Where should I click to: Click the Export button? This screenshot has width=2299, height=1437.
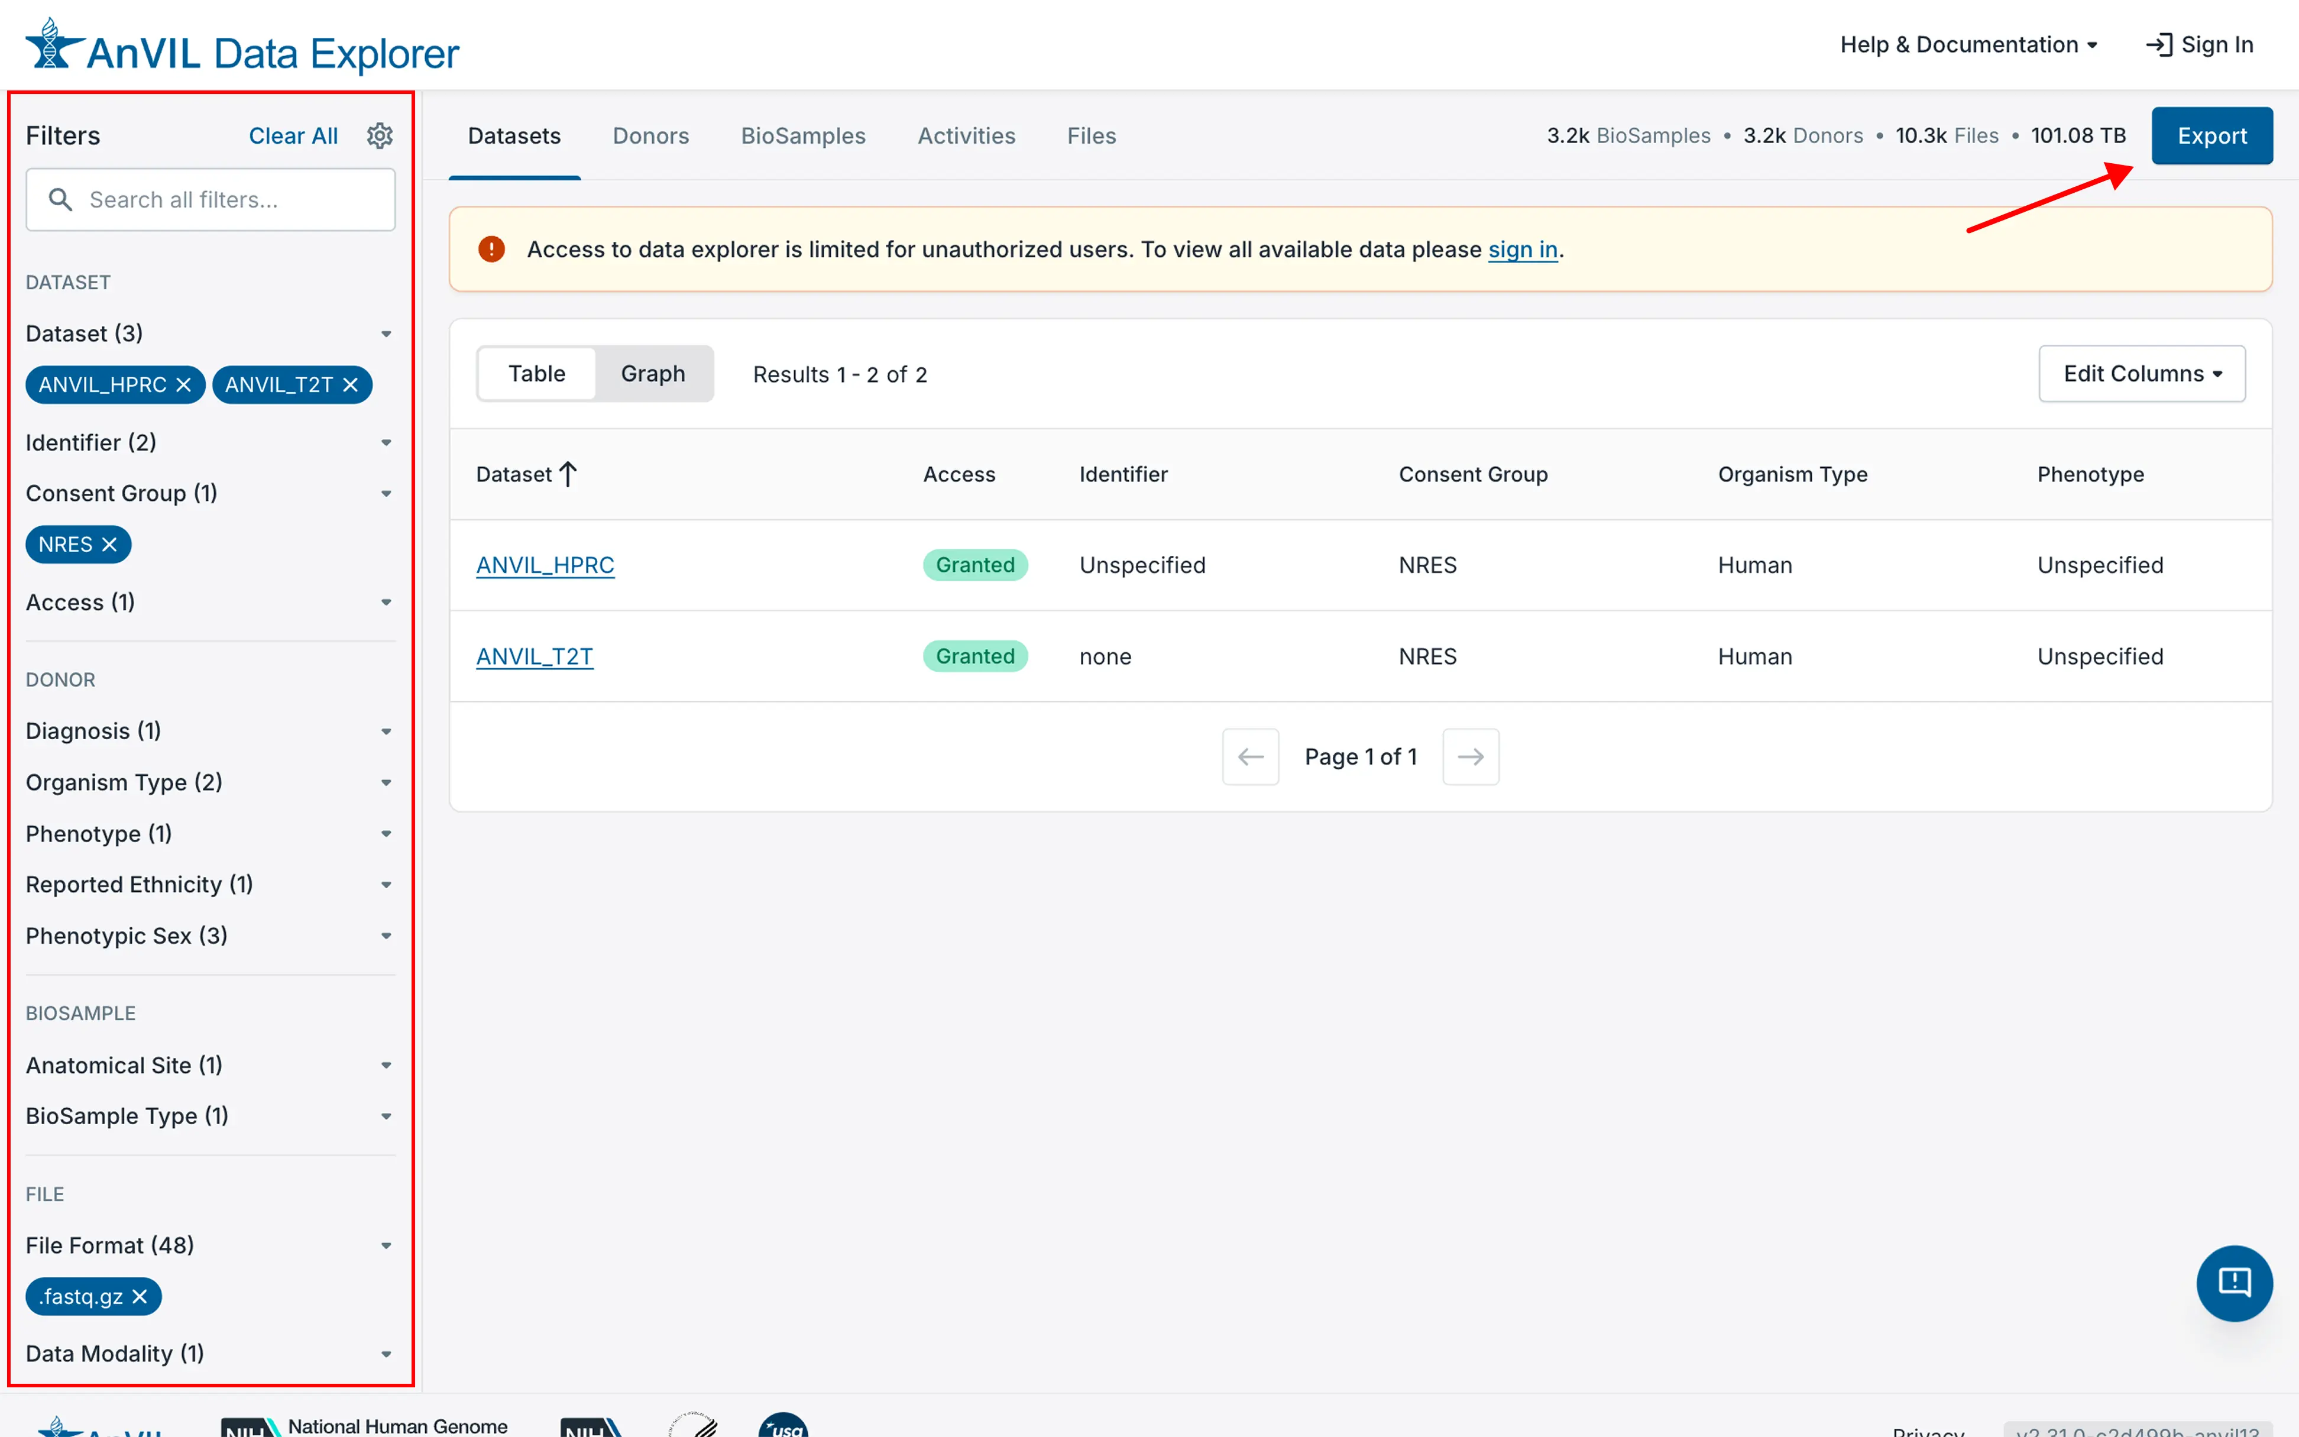(2213, 135)
